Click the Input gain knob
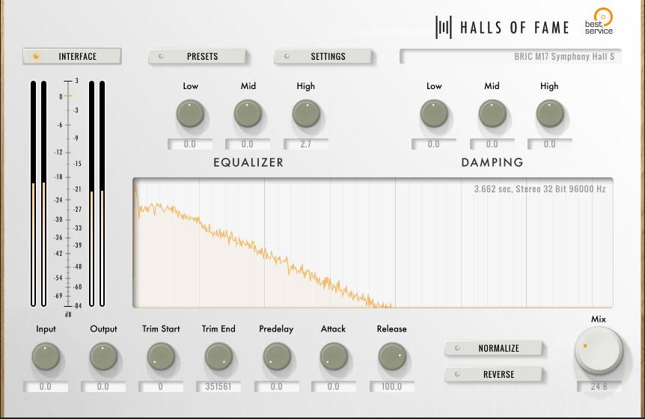The width and height of the screenshot is (645, 419). (x=46, y=357)
